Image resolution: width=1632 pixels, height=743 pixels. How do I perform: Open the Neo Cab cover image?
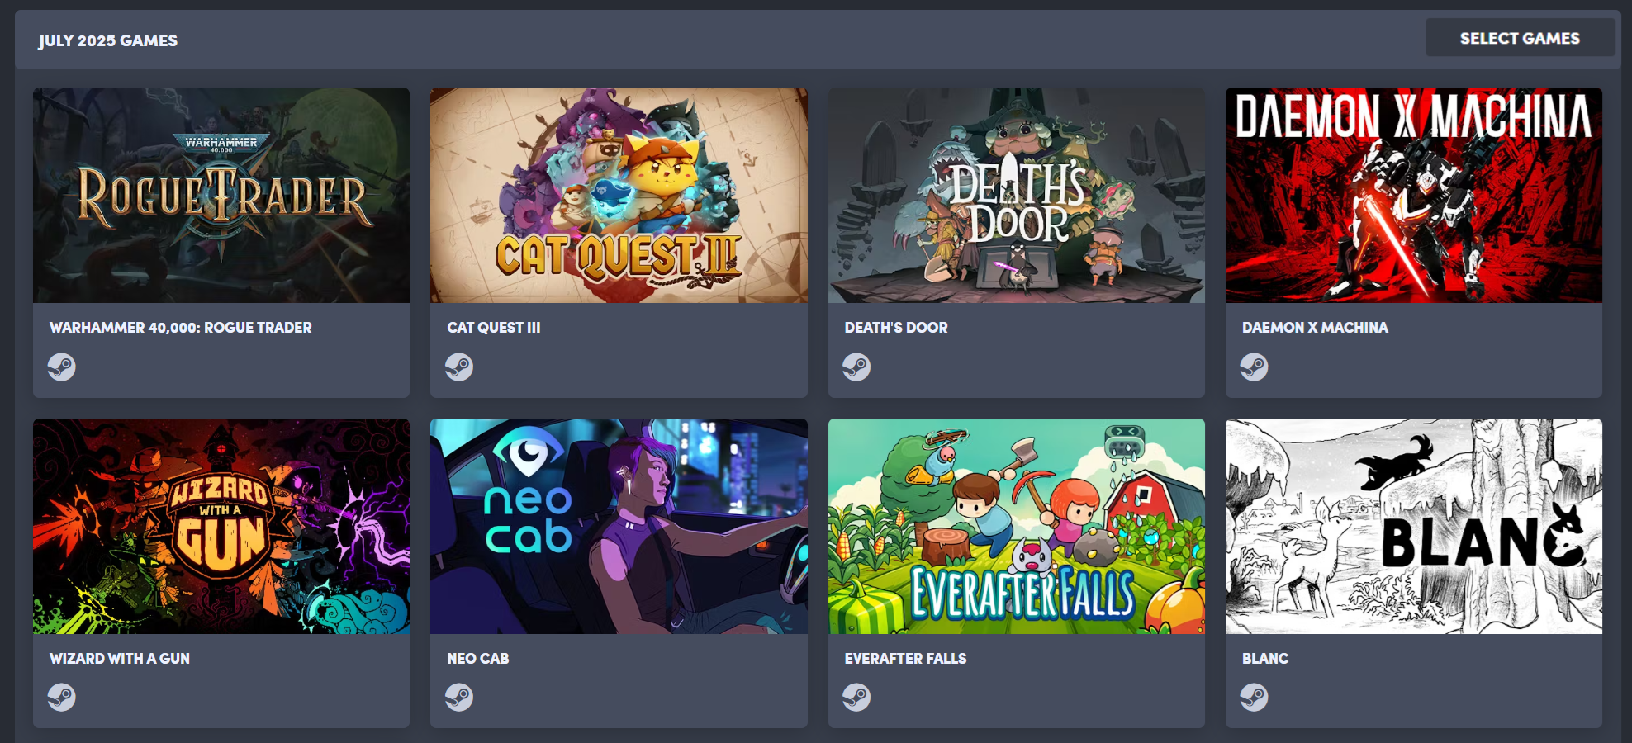pos(619,526)
